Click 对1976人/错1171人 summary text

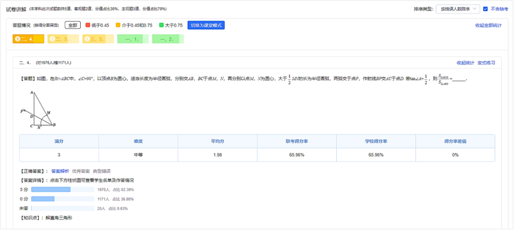54,63
